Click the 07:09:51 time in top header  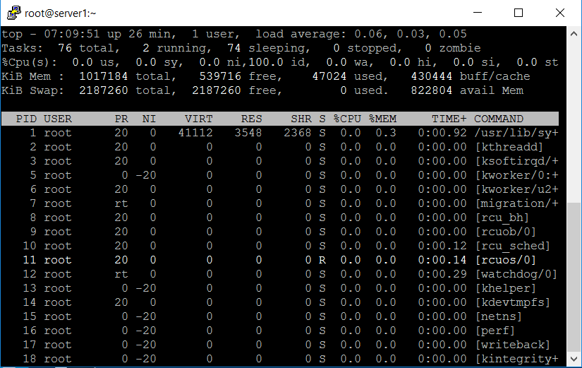[72, 34]
